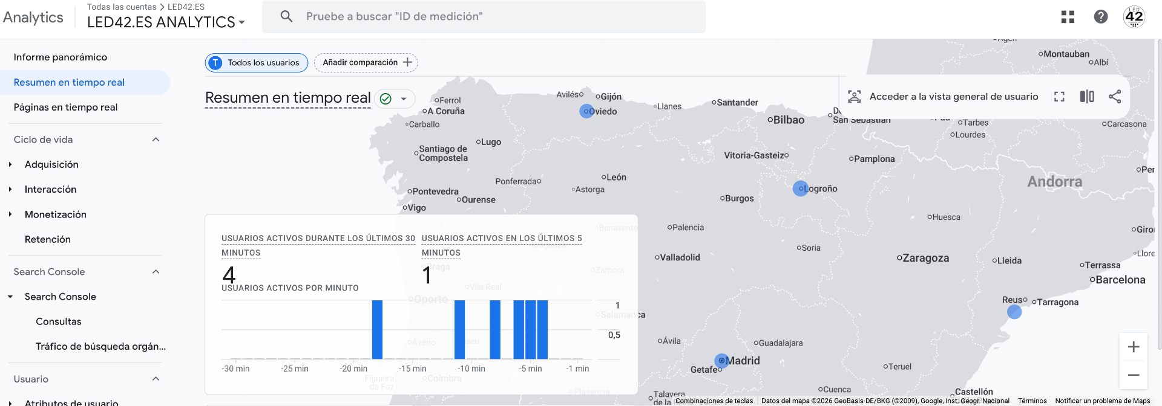Toggle the comparison panel icon
The image size is (1162, 406).
tap(1087, 97)
